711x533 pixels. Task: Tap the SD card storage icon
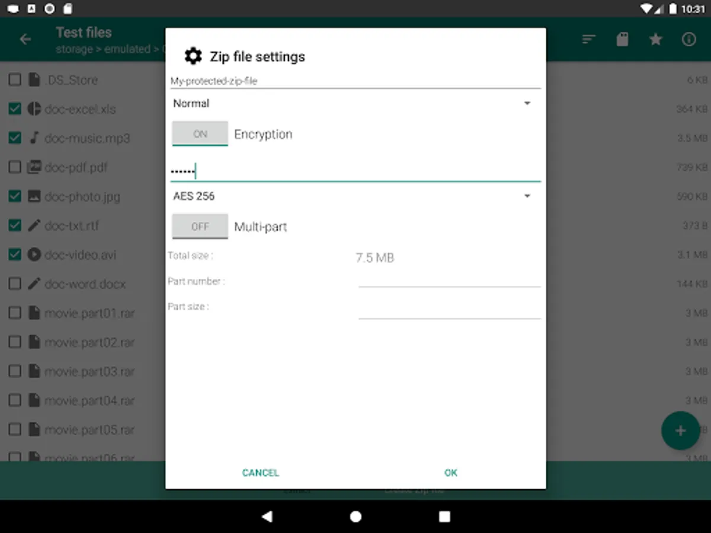coord(622,40)
